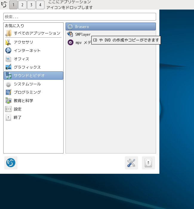Open the 終了 category
The width and height of the screenshot is (194, 209).
[18, 117]
